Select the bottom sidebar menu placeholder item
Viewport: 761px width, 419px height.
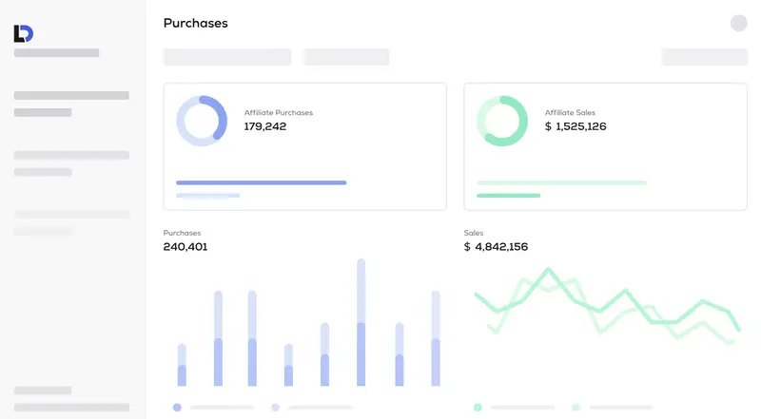71,408
